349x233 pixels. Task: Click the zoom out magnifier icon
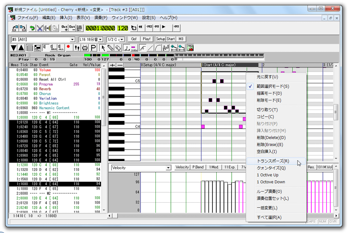point(181,48)
